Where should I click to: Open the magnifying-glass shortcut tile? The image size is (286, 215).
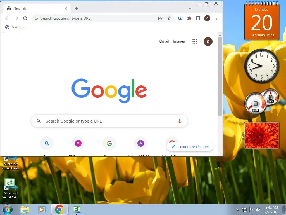click(47, 143)
